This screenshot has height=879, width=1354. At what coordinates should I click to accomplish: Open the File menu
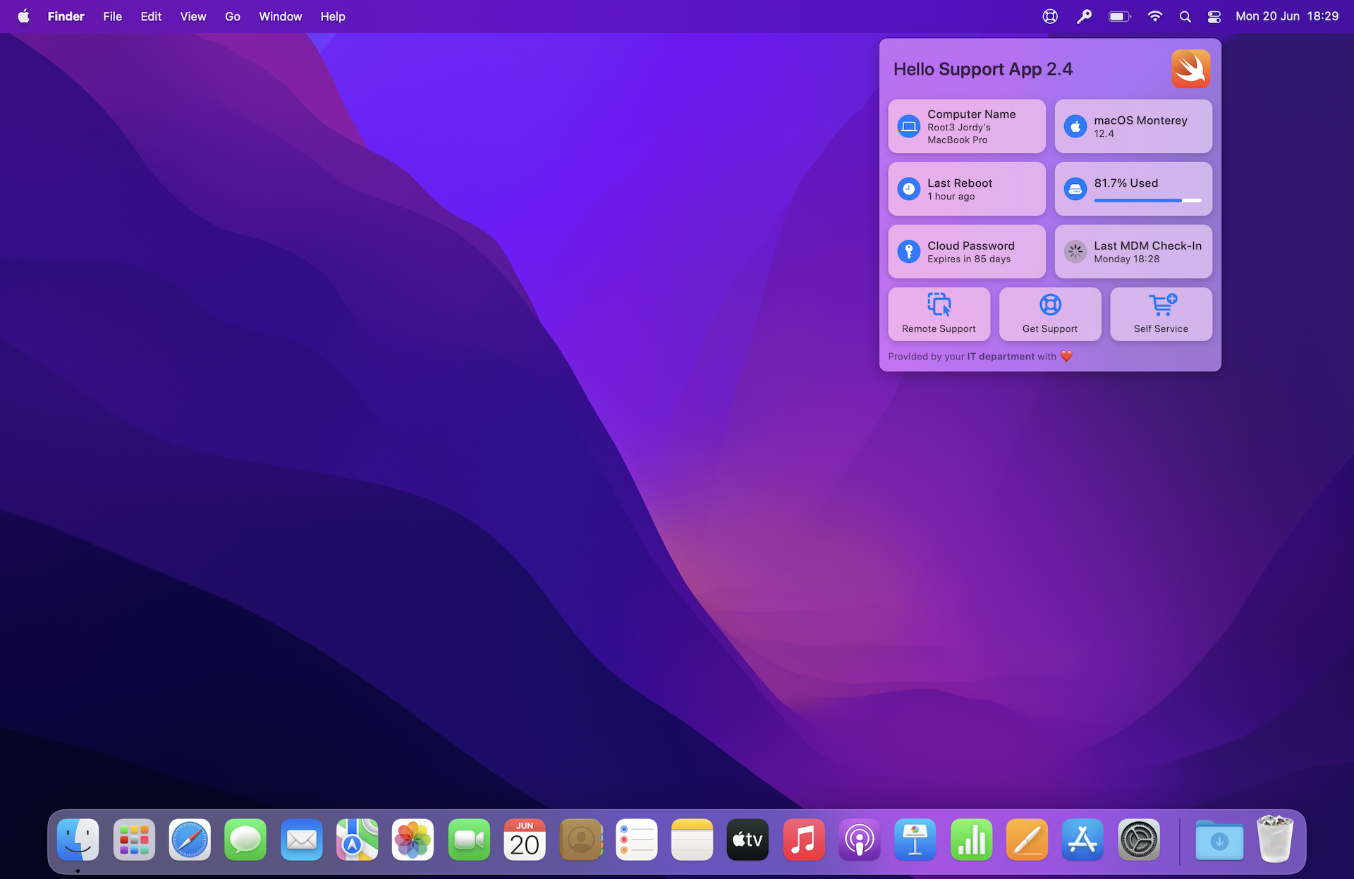pyautogui.click(x=112, y=16)
